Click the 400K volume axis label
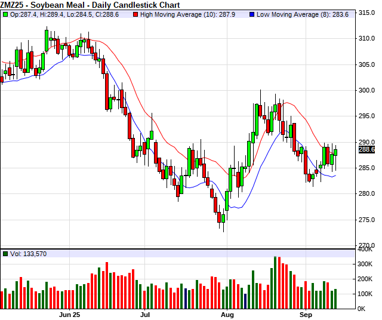Image resolution: width=382 pixels, height=320 pixels. [x=365, y=249]
